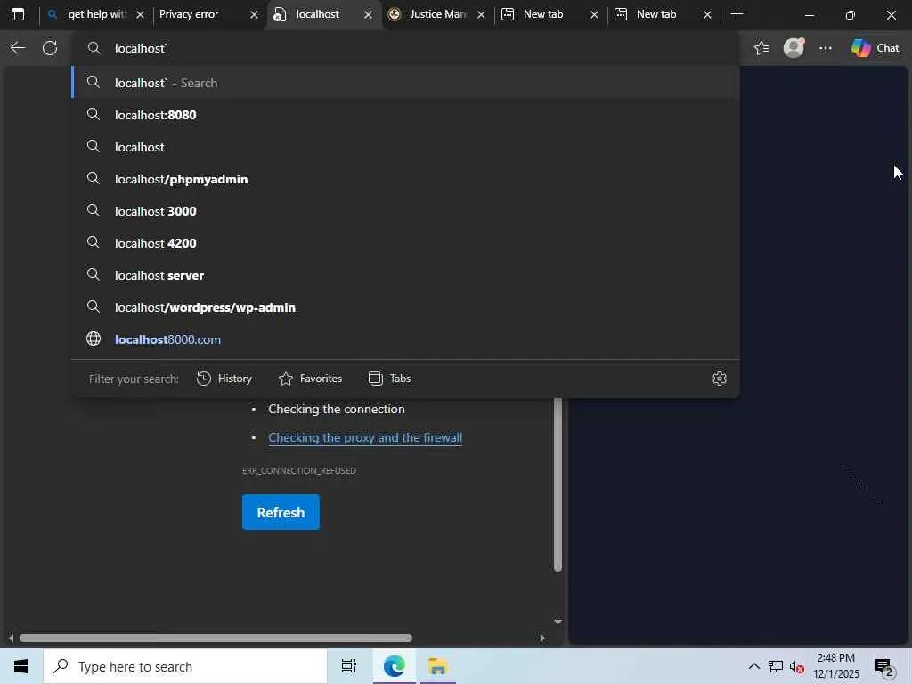Open the Favorites star list icon
This screenshot has height=684, width=912.
[761, 48]
